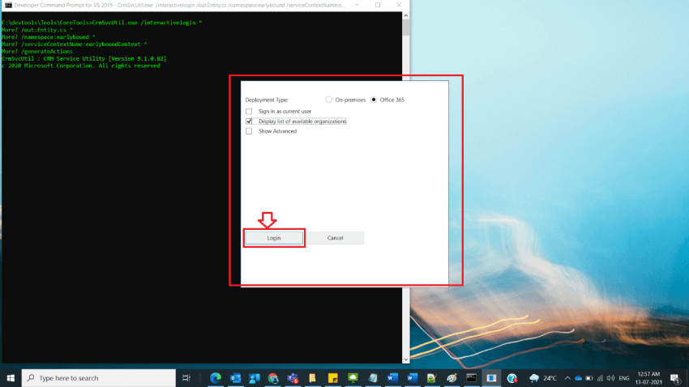This screenshot has height=387, width=689.
Task: Select On-premises deployment type
Action: [x=328, y=100]
